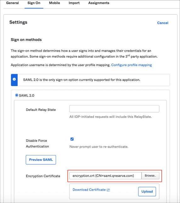
Task: Click the Download Certificate link
Action: point(89,190)
